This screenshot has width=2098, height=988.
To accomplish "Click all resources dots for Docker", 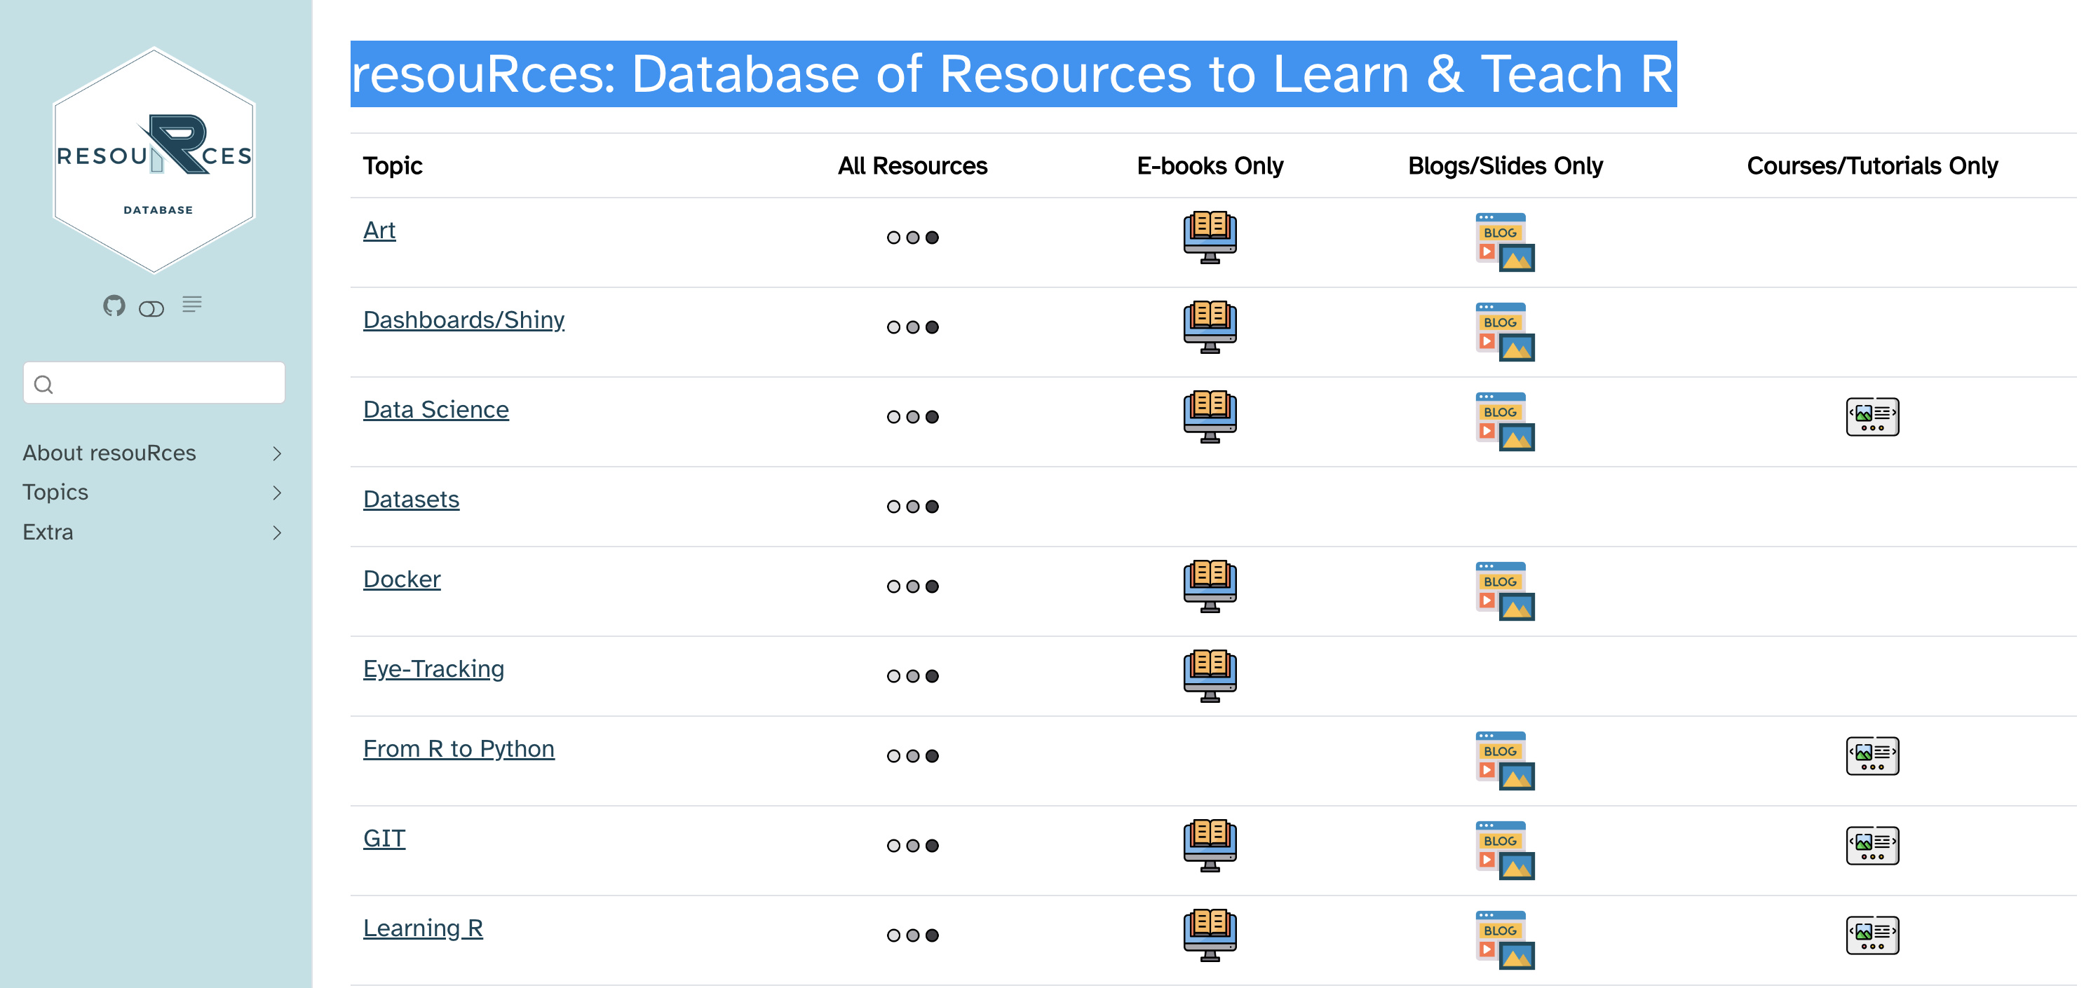I will pos(913,586).
